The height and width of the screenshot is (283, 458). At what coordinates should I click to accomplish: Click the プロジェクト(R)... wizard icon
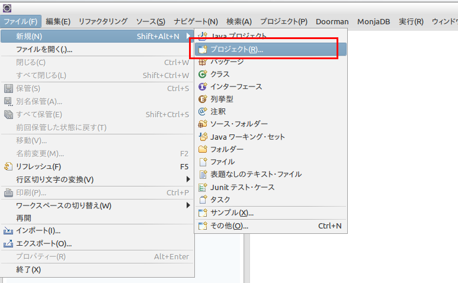pos(203,49)
